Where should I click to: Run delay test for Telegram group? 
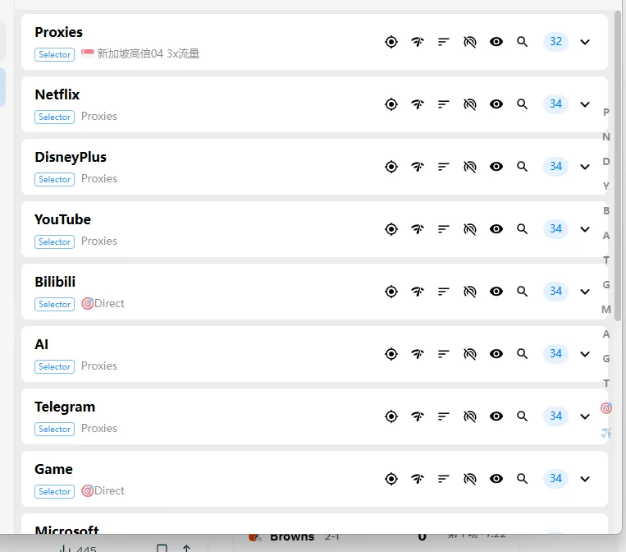(418, 416)
